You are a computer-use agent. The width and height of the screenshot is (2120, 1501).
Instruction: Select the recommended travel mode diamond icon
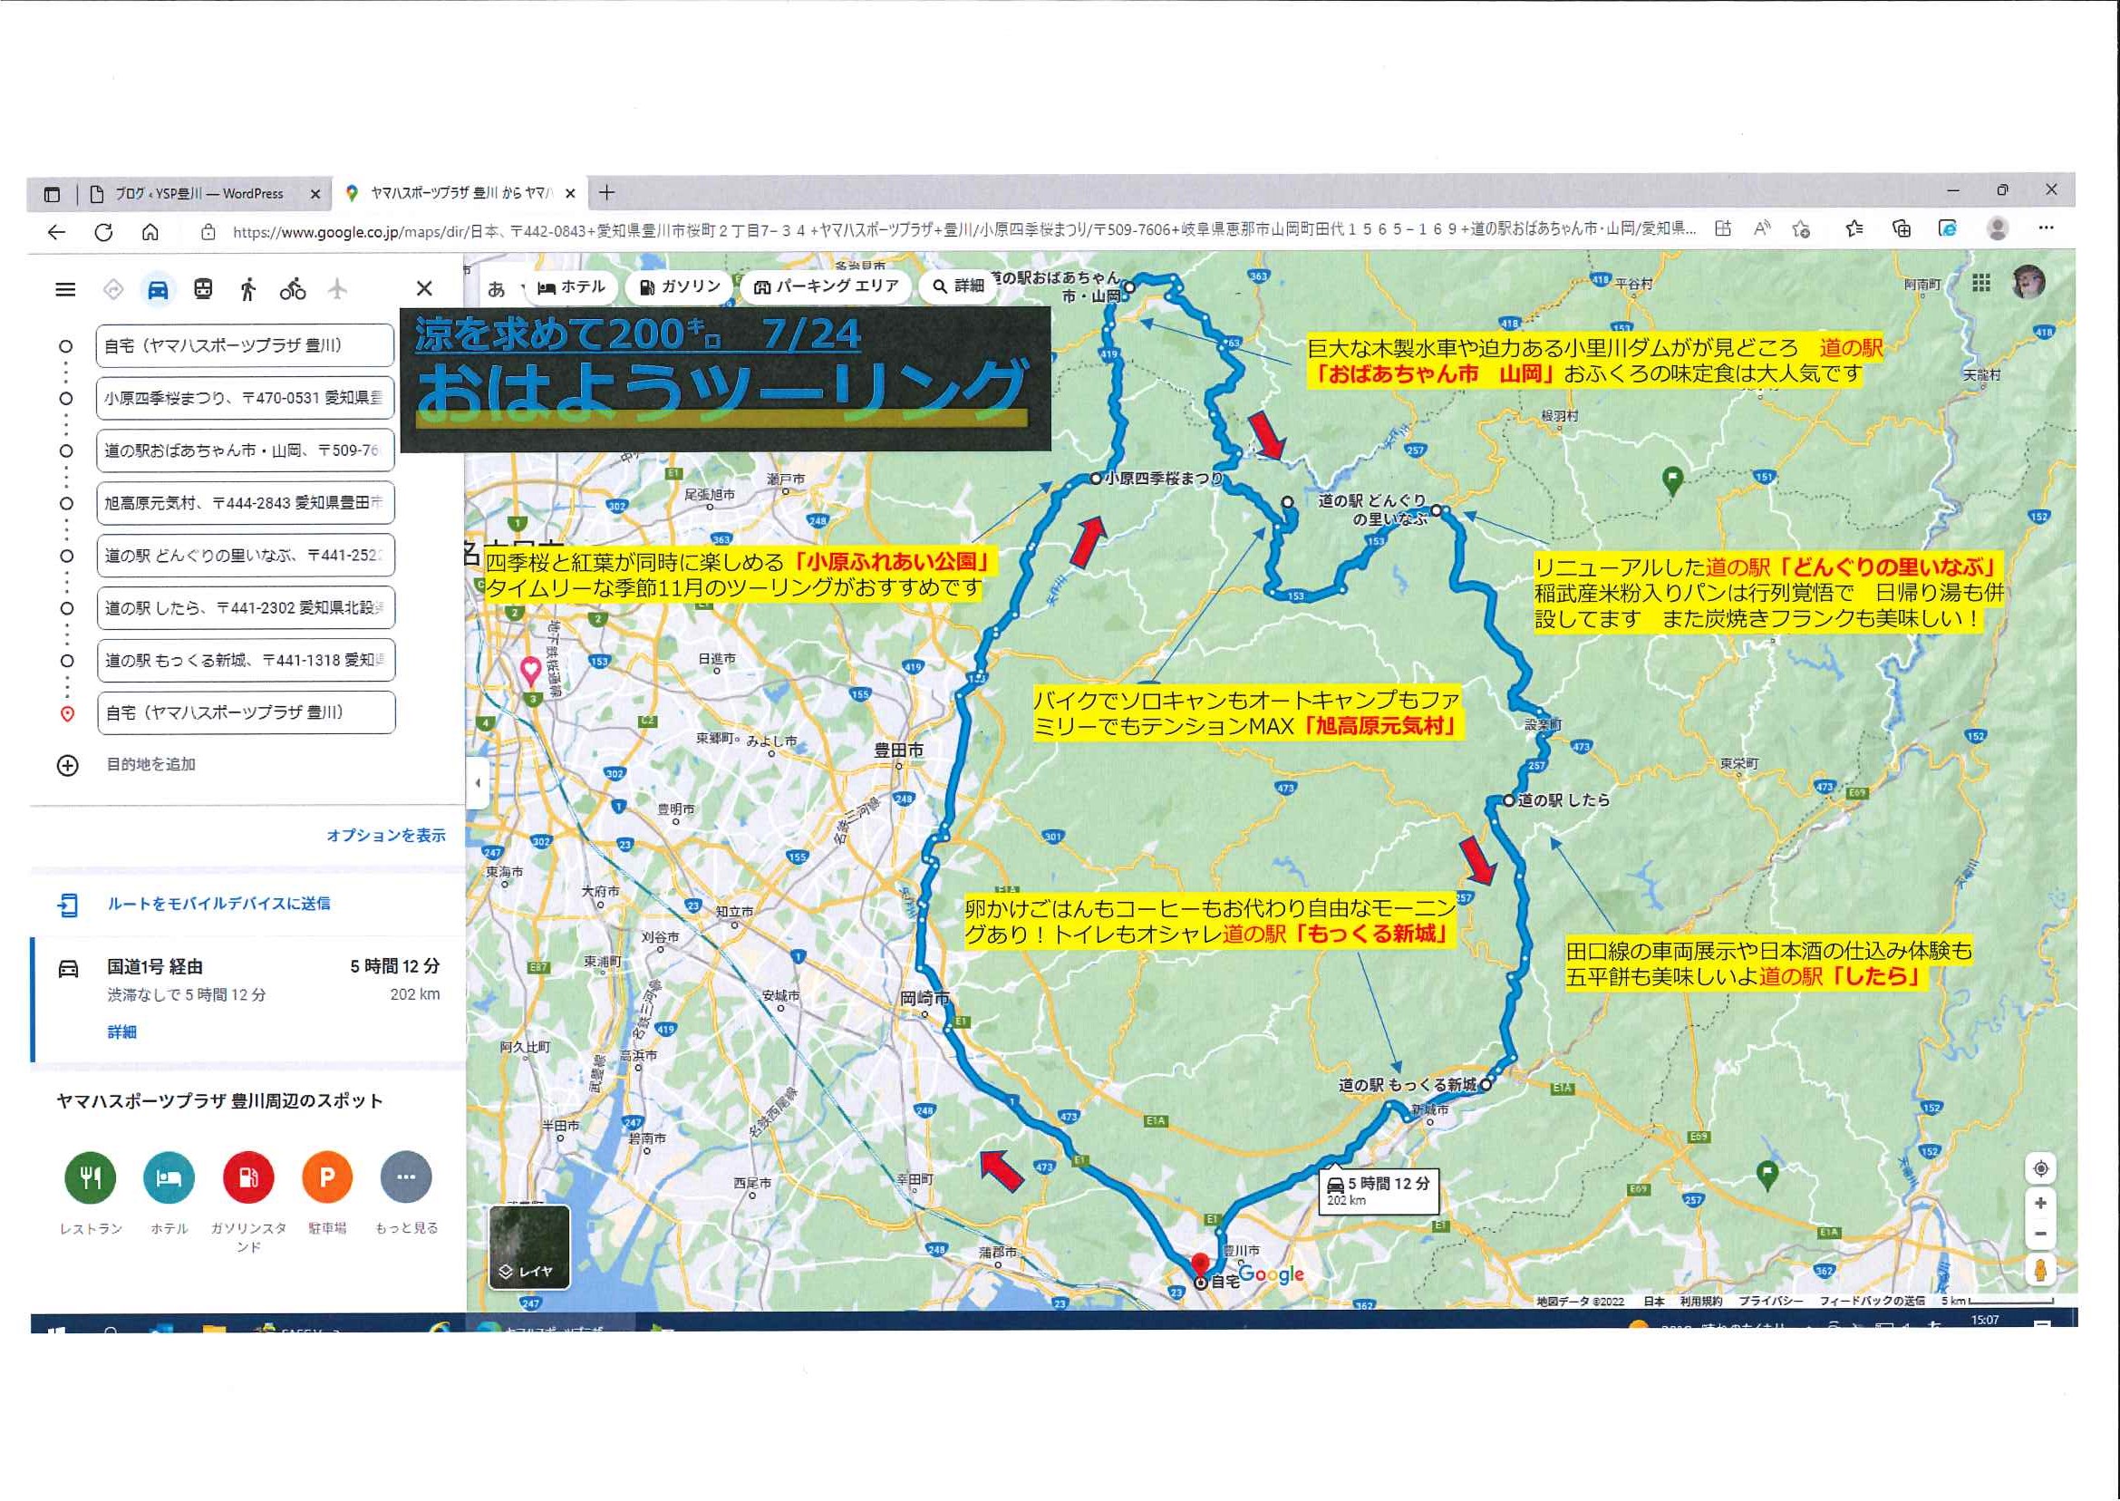(x=112, y=289)
